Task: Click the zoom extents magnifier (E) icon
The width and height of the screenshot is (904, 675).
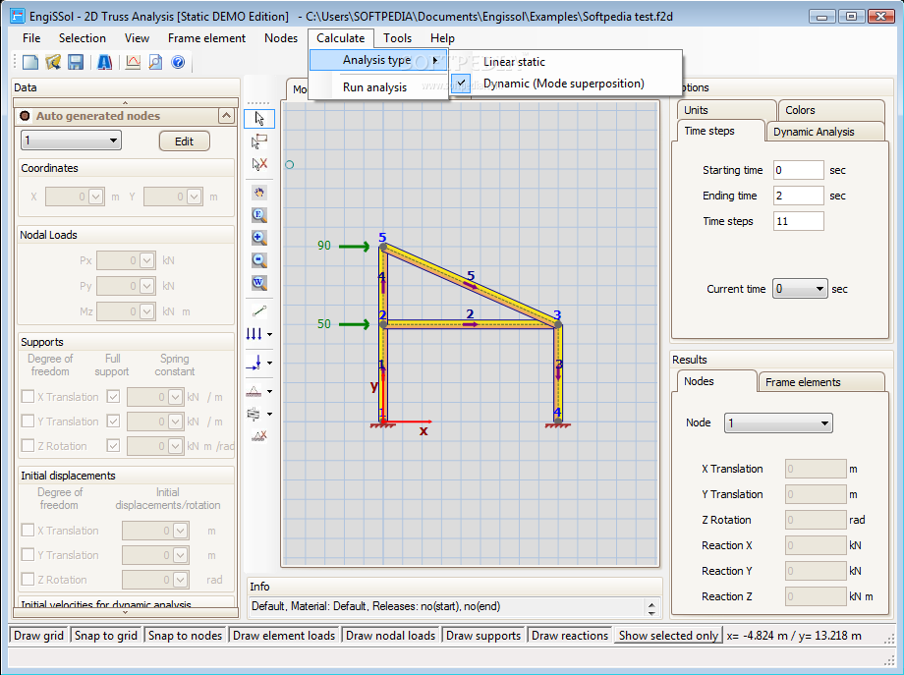Action: (259, 215)
